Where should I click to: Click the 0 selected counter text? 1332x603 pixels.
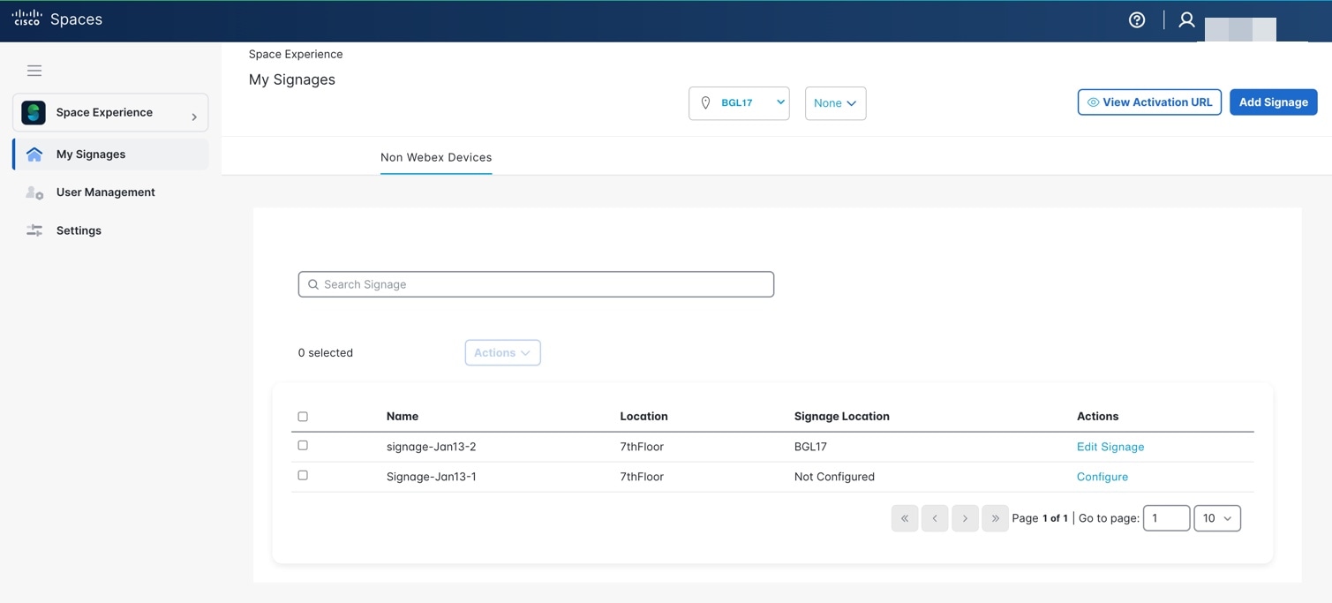coord(326,352)
